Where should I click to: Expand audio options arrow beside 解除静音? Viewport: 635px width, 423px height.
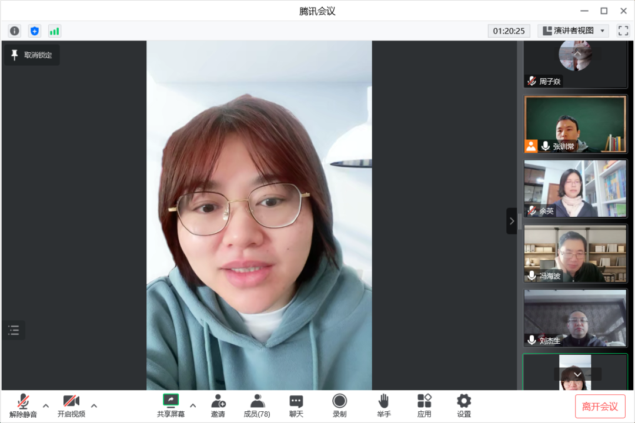click(x=46, y=405)
